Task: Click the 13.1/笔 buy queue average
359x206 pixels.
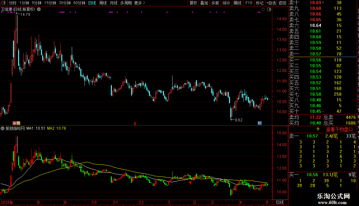Action: [x=330, y=175]
